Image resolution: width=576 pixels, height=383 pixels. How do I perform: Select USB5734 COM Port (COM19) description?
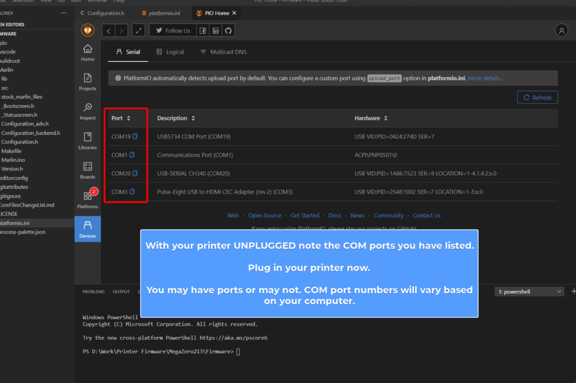[193, 136]
